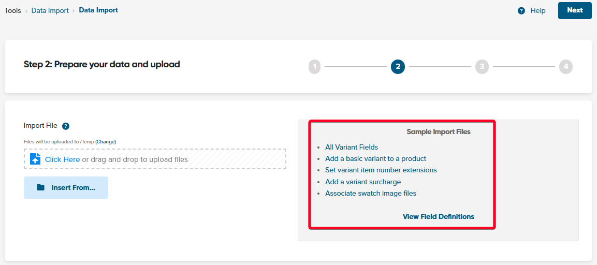The image size is (597, 265).
Task: Click folder icon on Insert From button
Action: [x=41, y=187]
